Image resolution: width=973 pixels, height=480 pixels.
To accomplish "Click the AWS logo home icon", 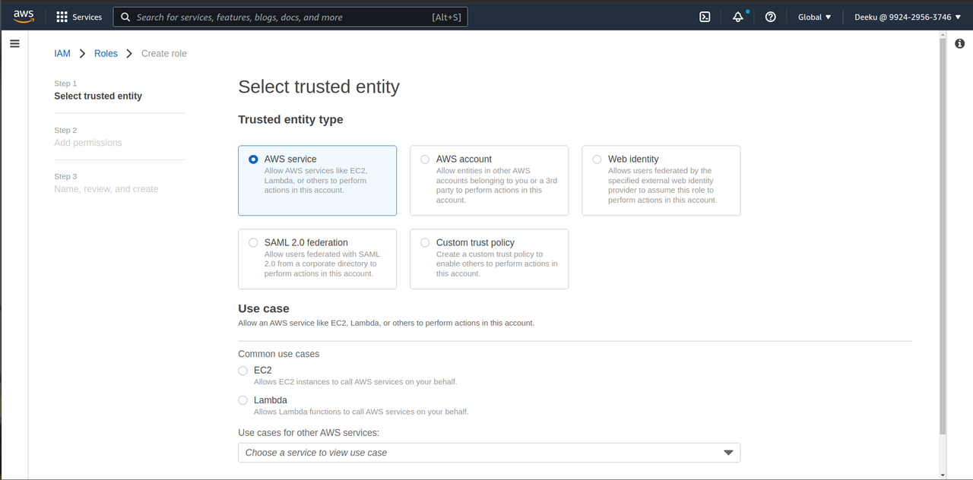I will click(24, 17).
